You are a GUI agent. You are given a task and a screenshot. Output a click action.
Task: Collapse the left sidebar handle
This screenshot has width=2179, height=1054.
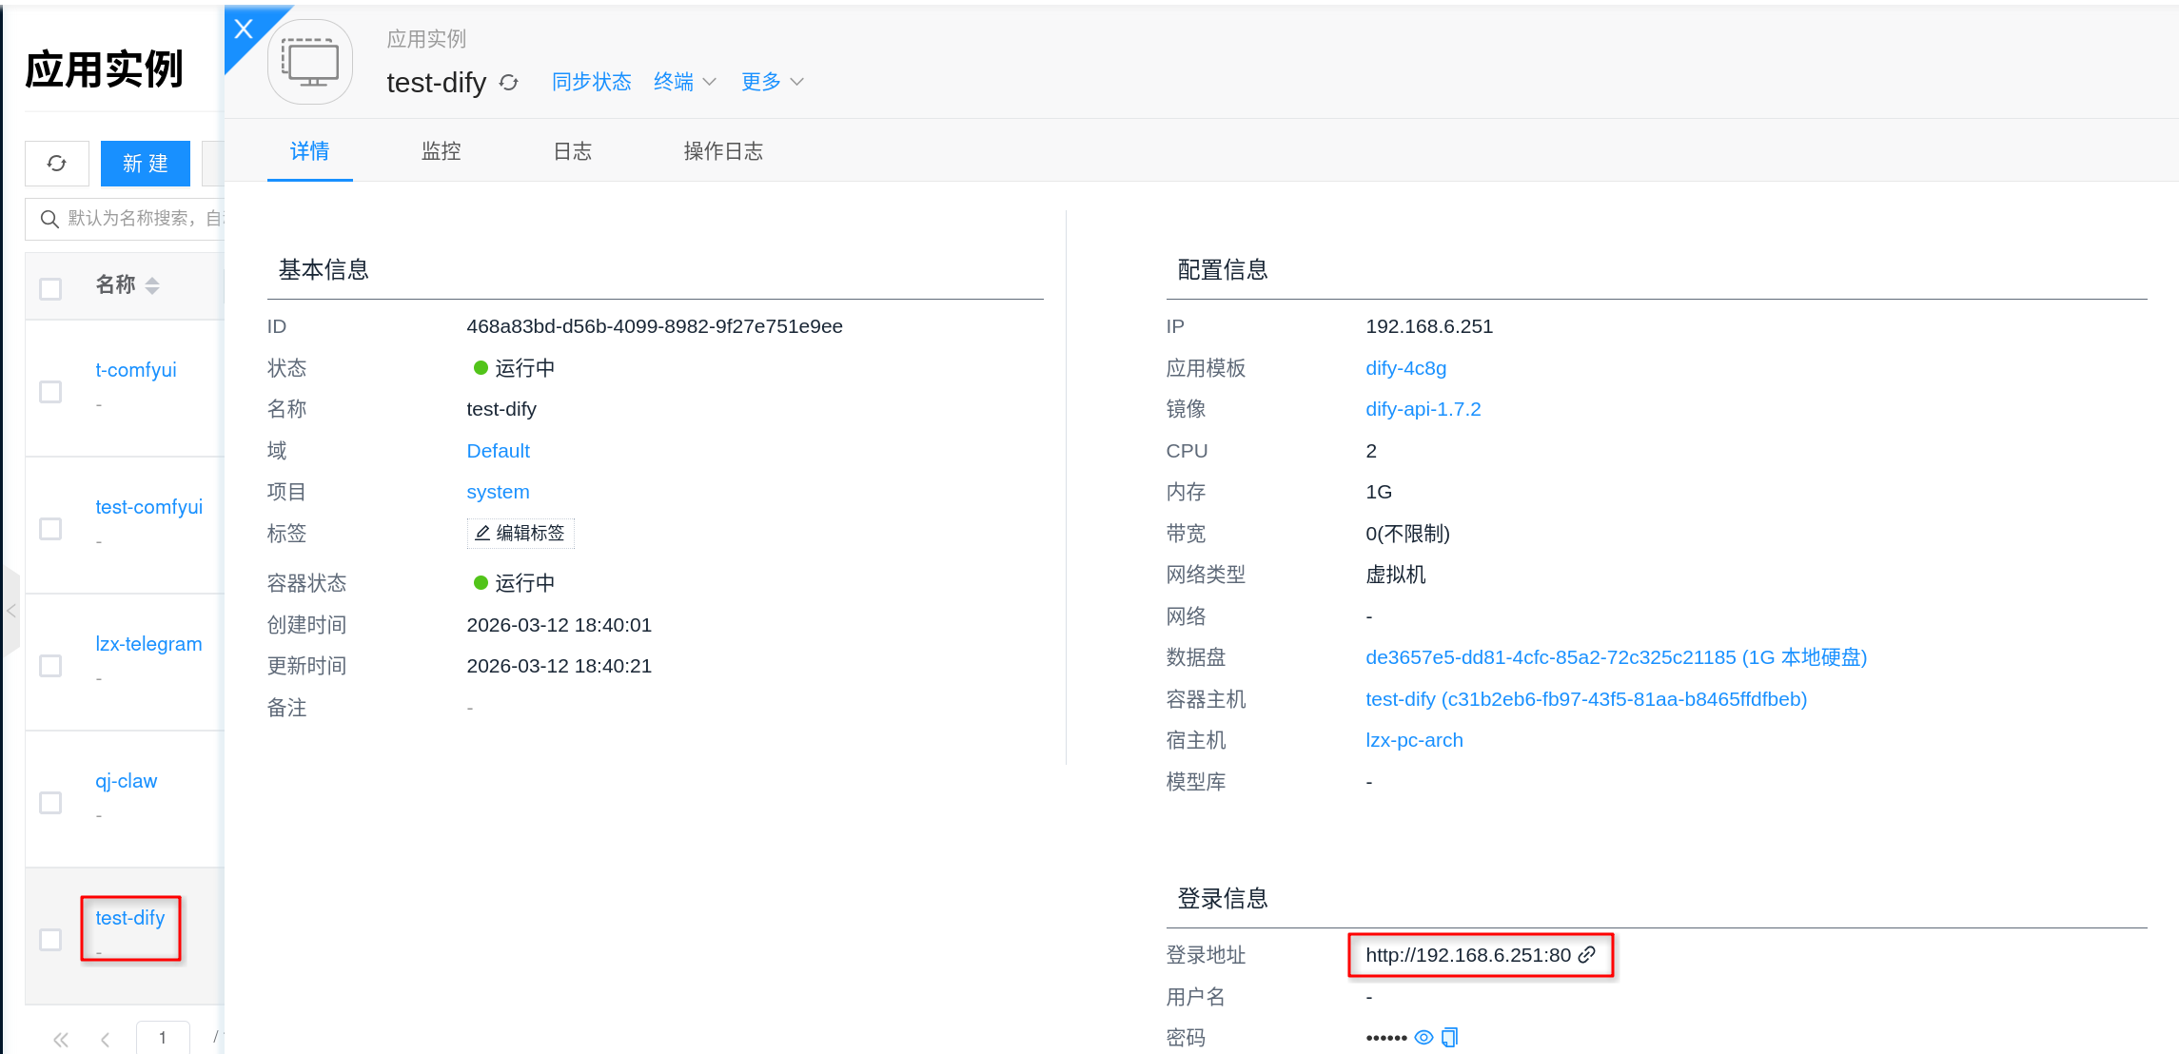[11, 611]
